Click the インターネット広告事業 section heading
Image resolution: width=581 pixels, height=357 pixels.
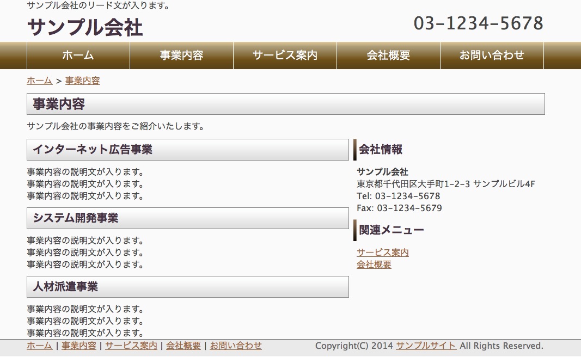[x=93, y=150]
